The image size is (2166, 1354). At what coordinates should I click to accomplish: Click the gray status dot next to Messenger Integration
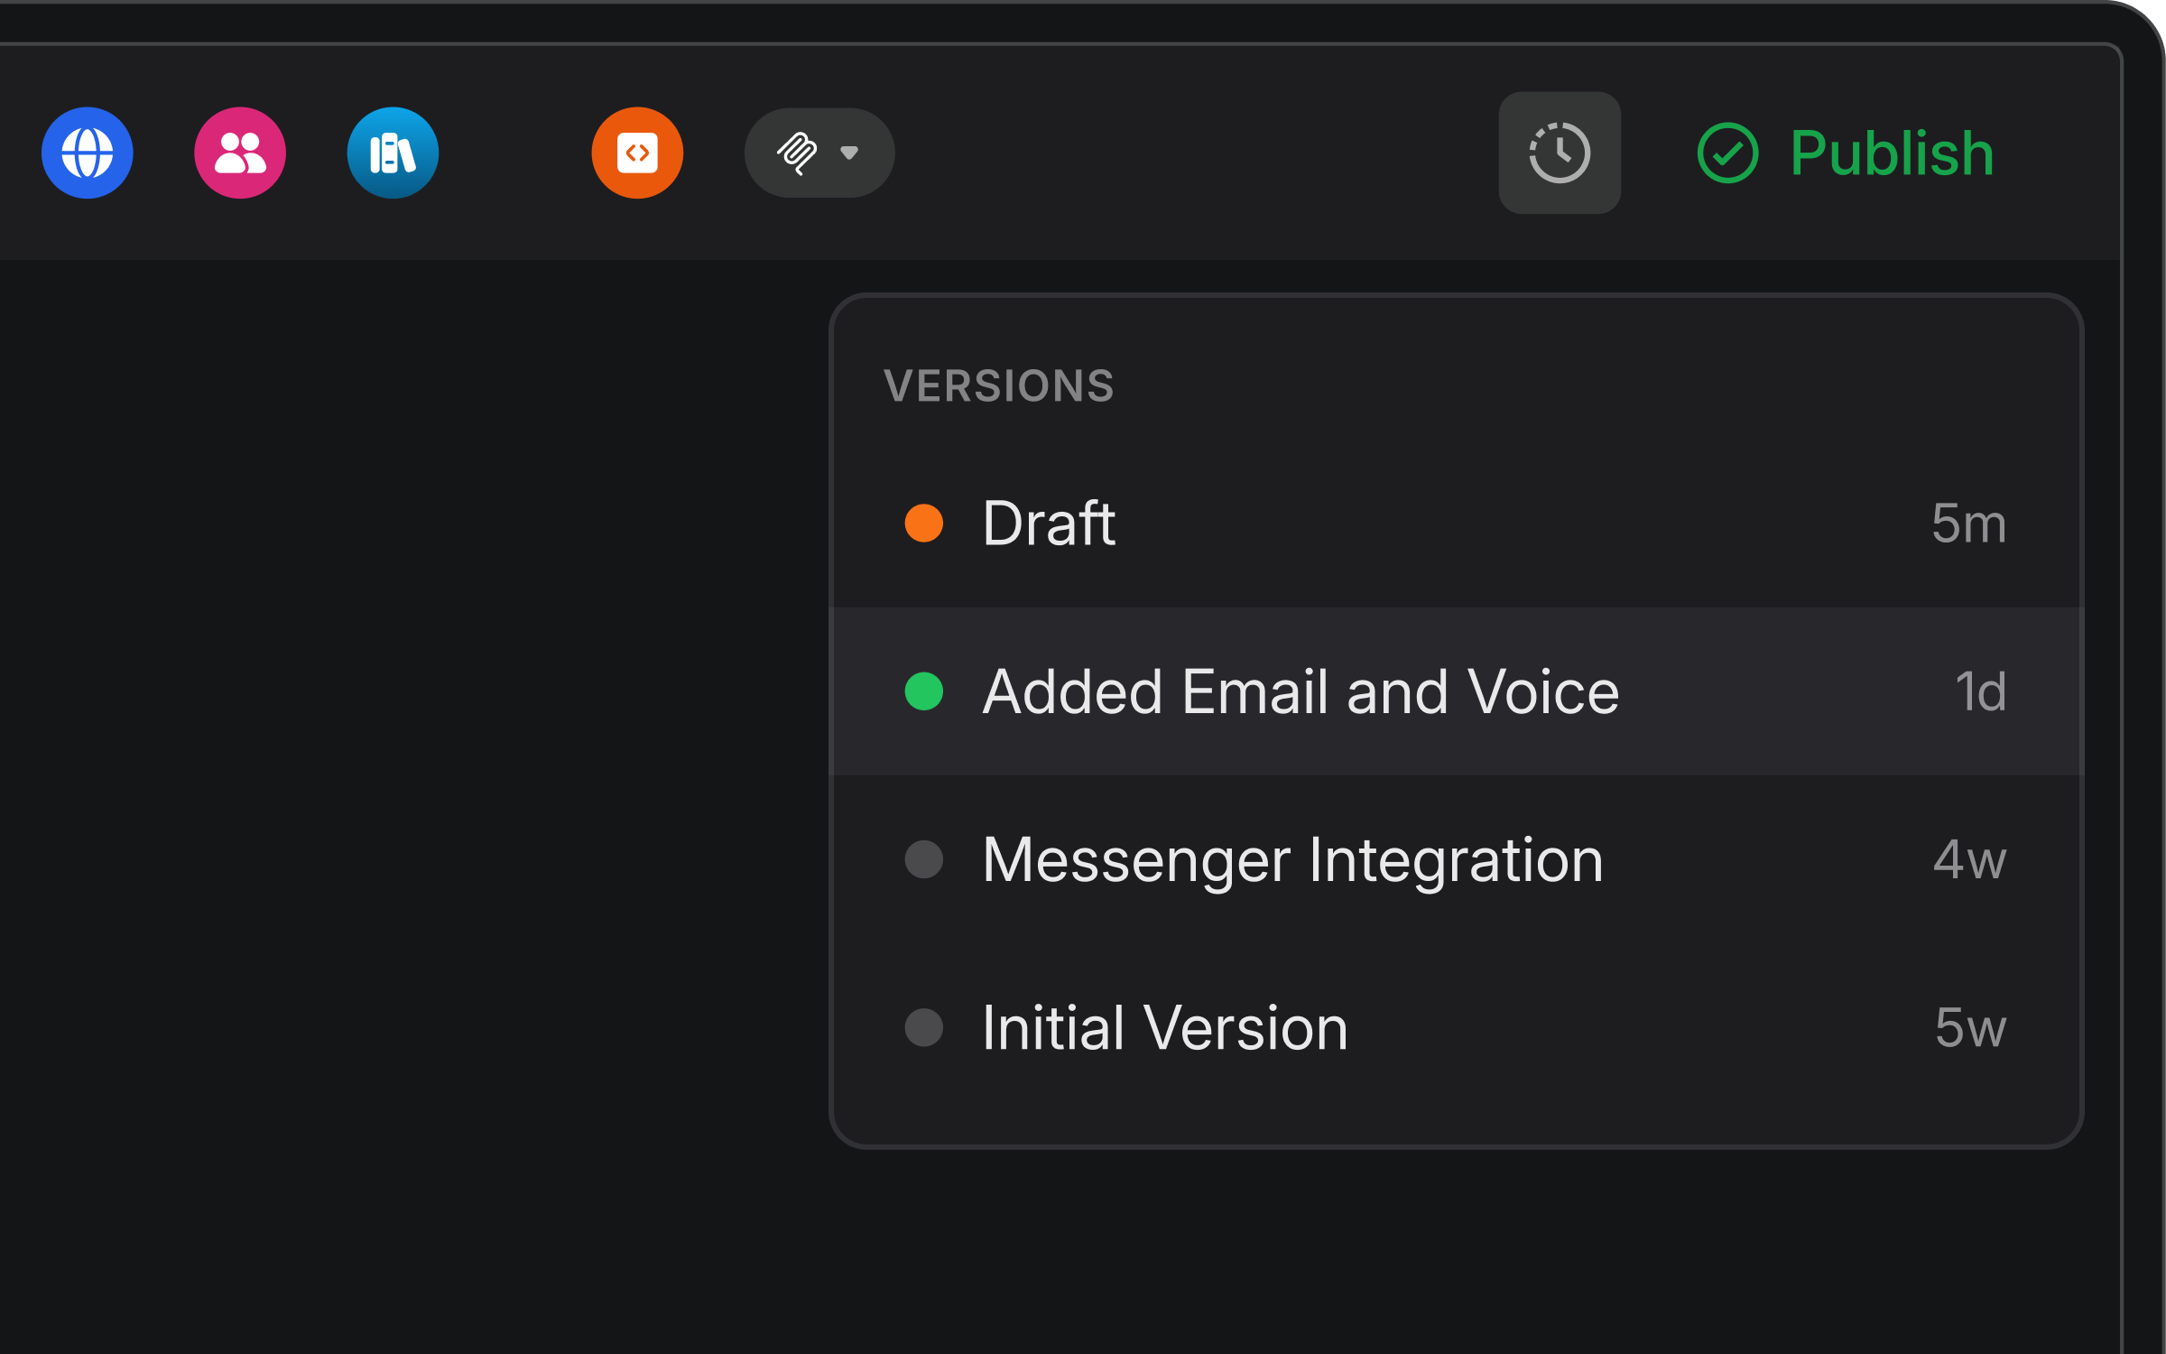[922, 860]
